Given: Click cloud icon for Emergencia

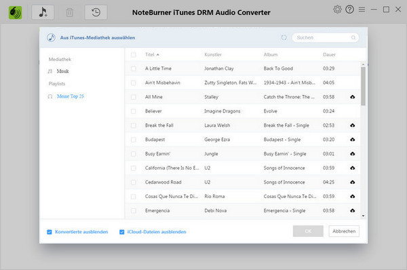Looking at the screenshot, I should click(352, 210).
